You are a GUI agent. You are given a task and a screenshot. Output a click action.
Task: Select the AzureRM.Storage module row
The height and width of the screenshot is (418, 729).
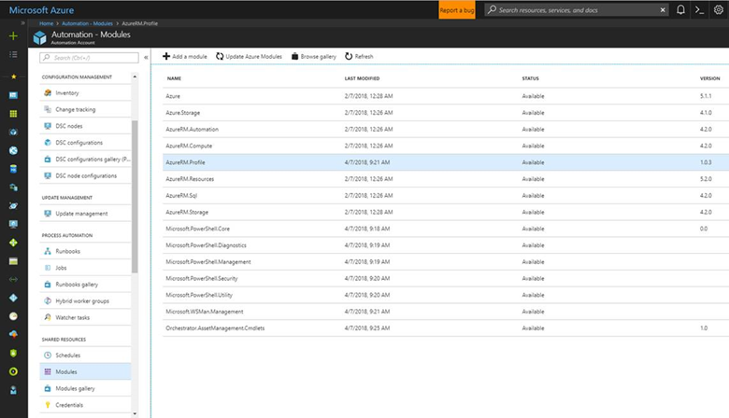click(446, 212)
